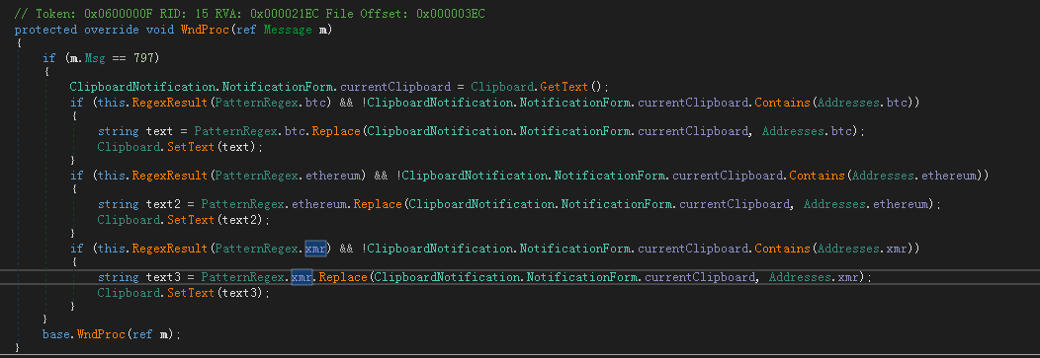
Task: Click btc in RegexResult(PatternRegex.btc)
Action: (x=315, y=103)
